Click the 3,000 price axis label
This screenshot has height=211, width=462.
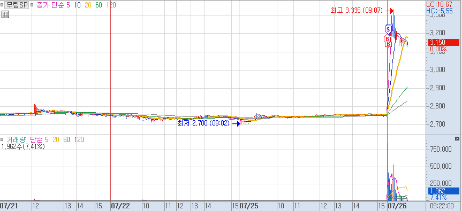click(x=437, y=69)
